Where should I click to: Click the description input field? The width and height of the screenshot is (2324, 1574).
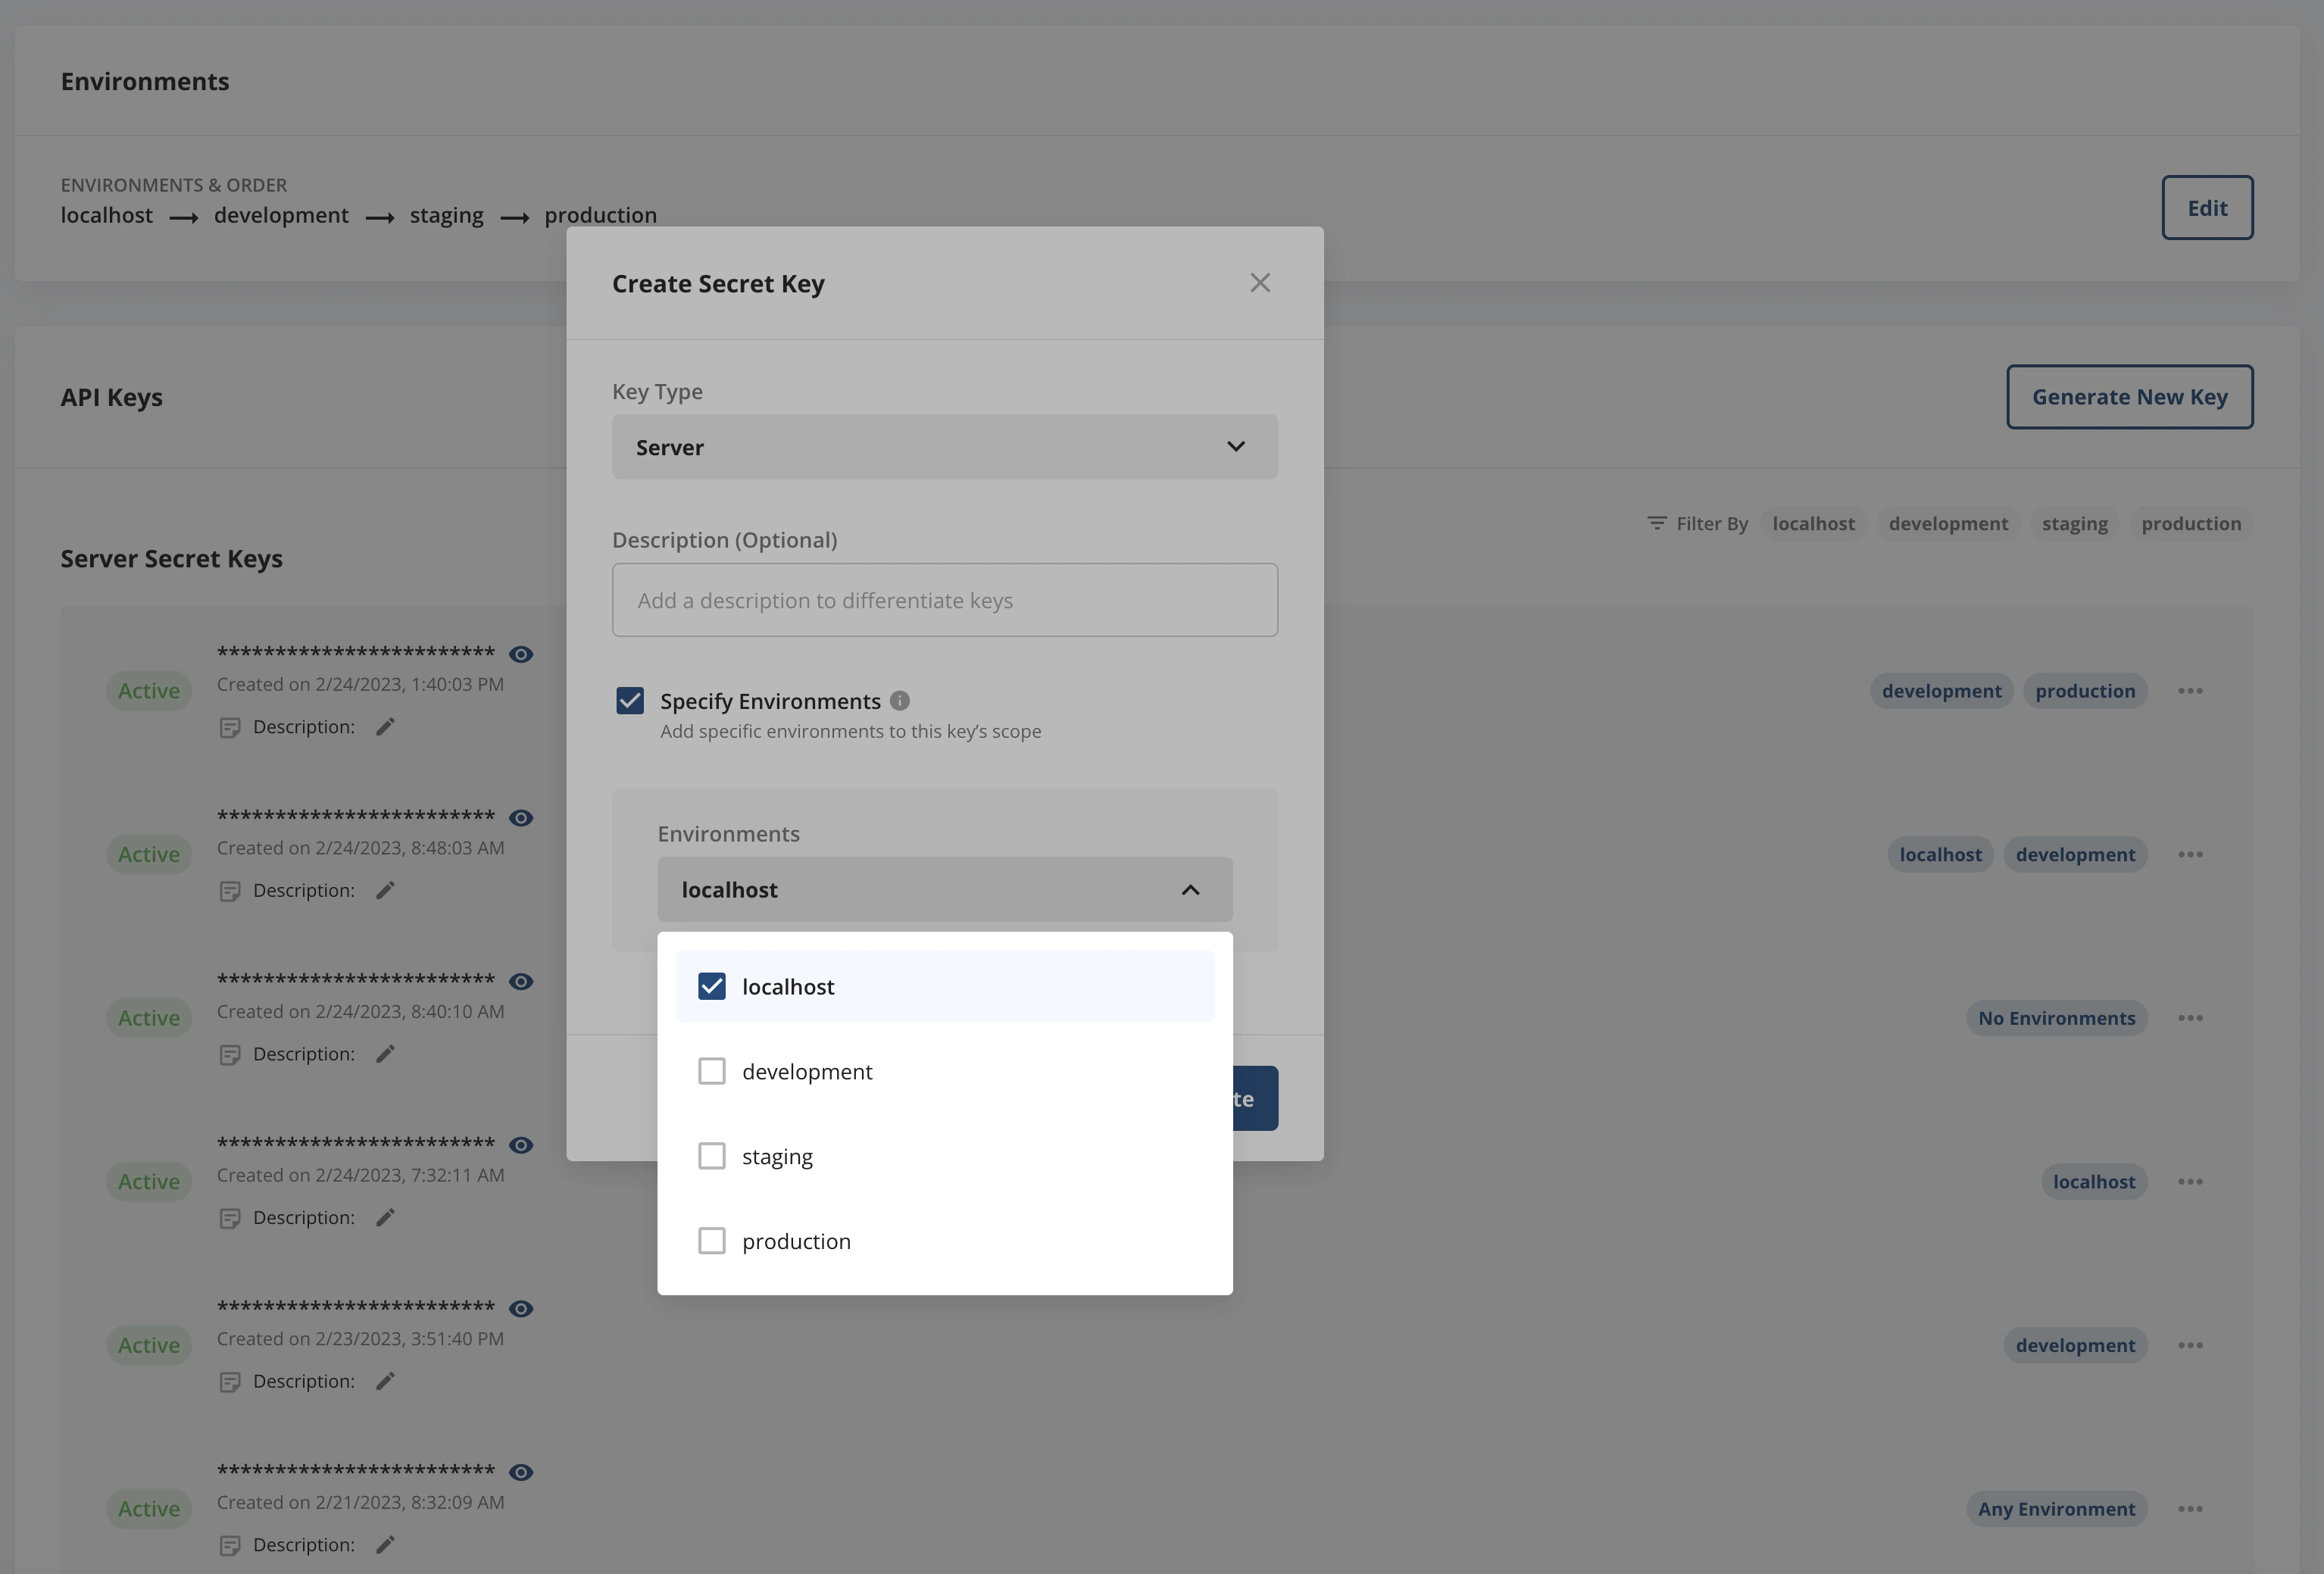click(944, 600)
